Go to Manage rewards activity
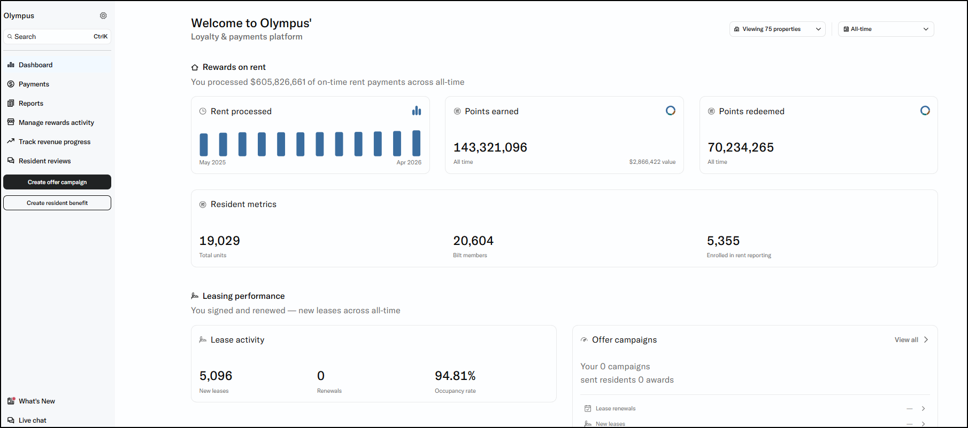The image size is (968, 428). point(57,122)
